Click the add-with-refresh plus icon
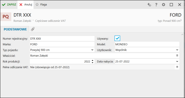185x98 pixels. [x=149, y=5]
